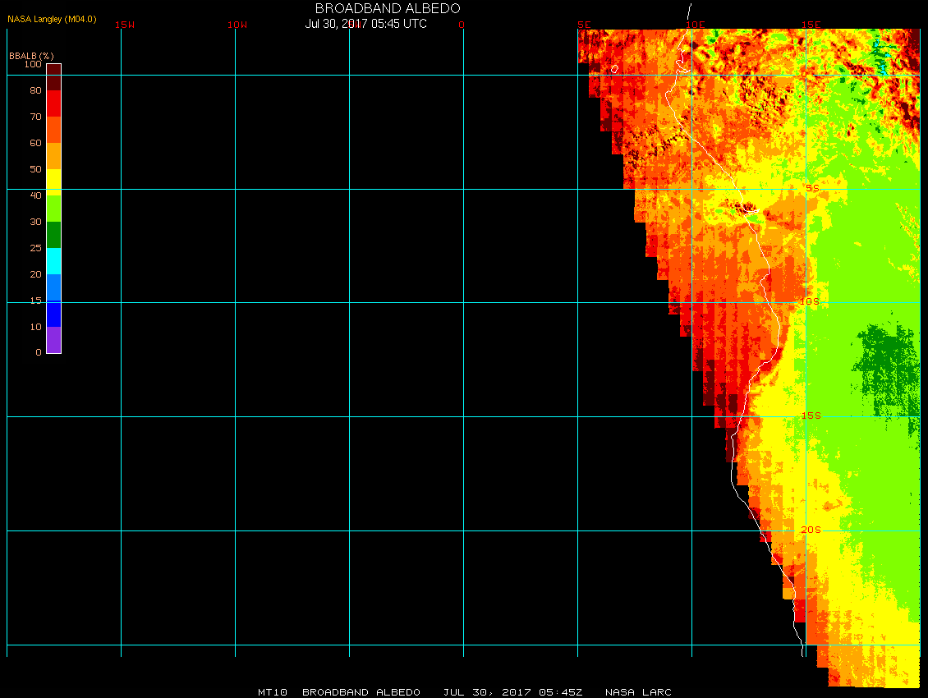Click the 15S latitude label
The image size is (928, 698).
click(811, 416)
